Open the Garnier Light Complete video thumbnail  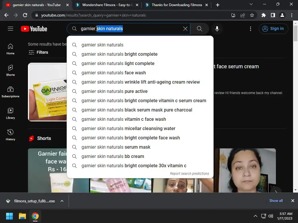pyautogui.click(x=47, y=92)
